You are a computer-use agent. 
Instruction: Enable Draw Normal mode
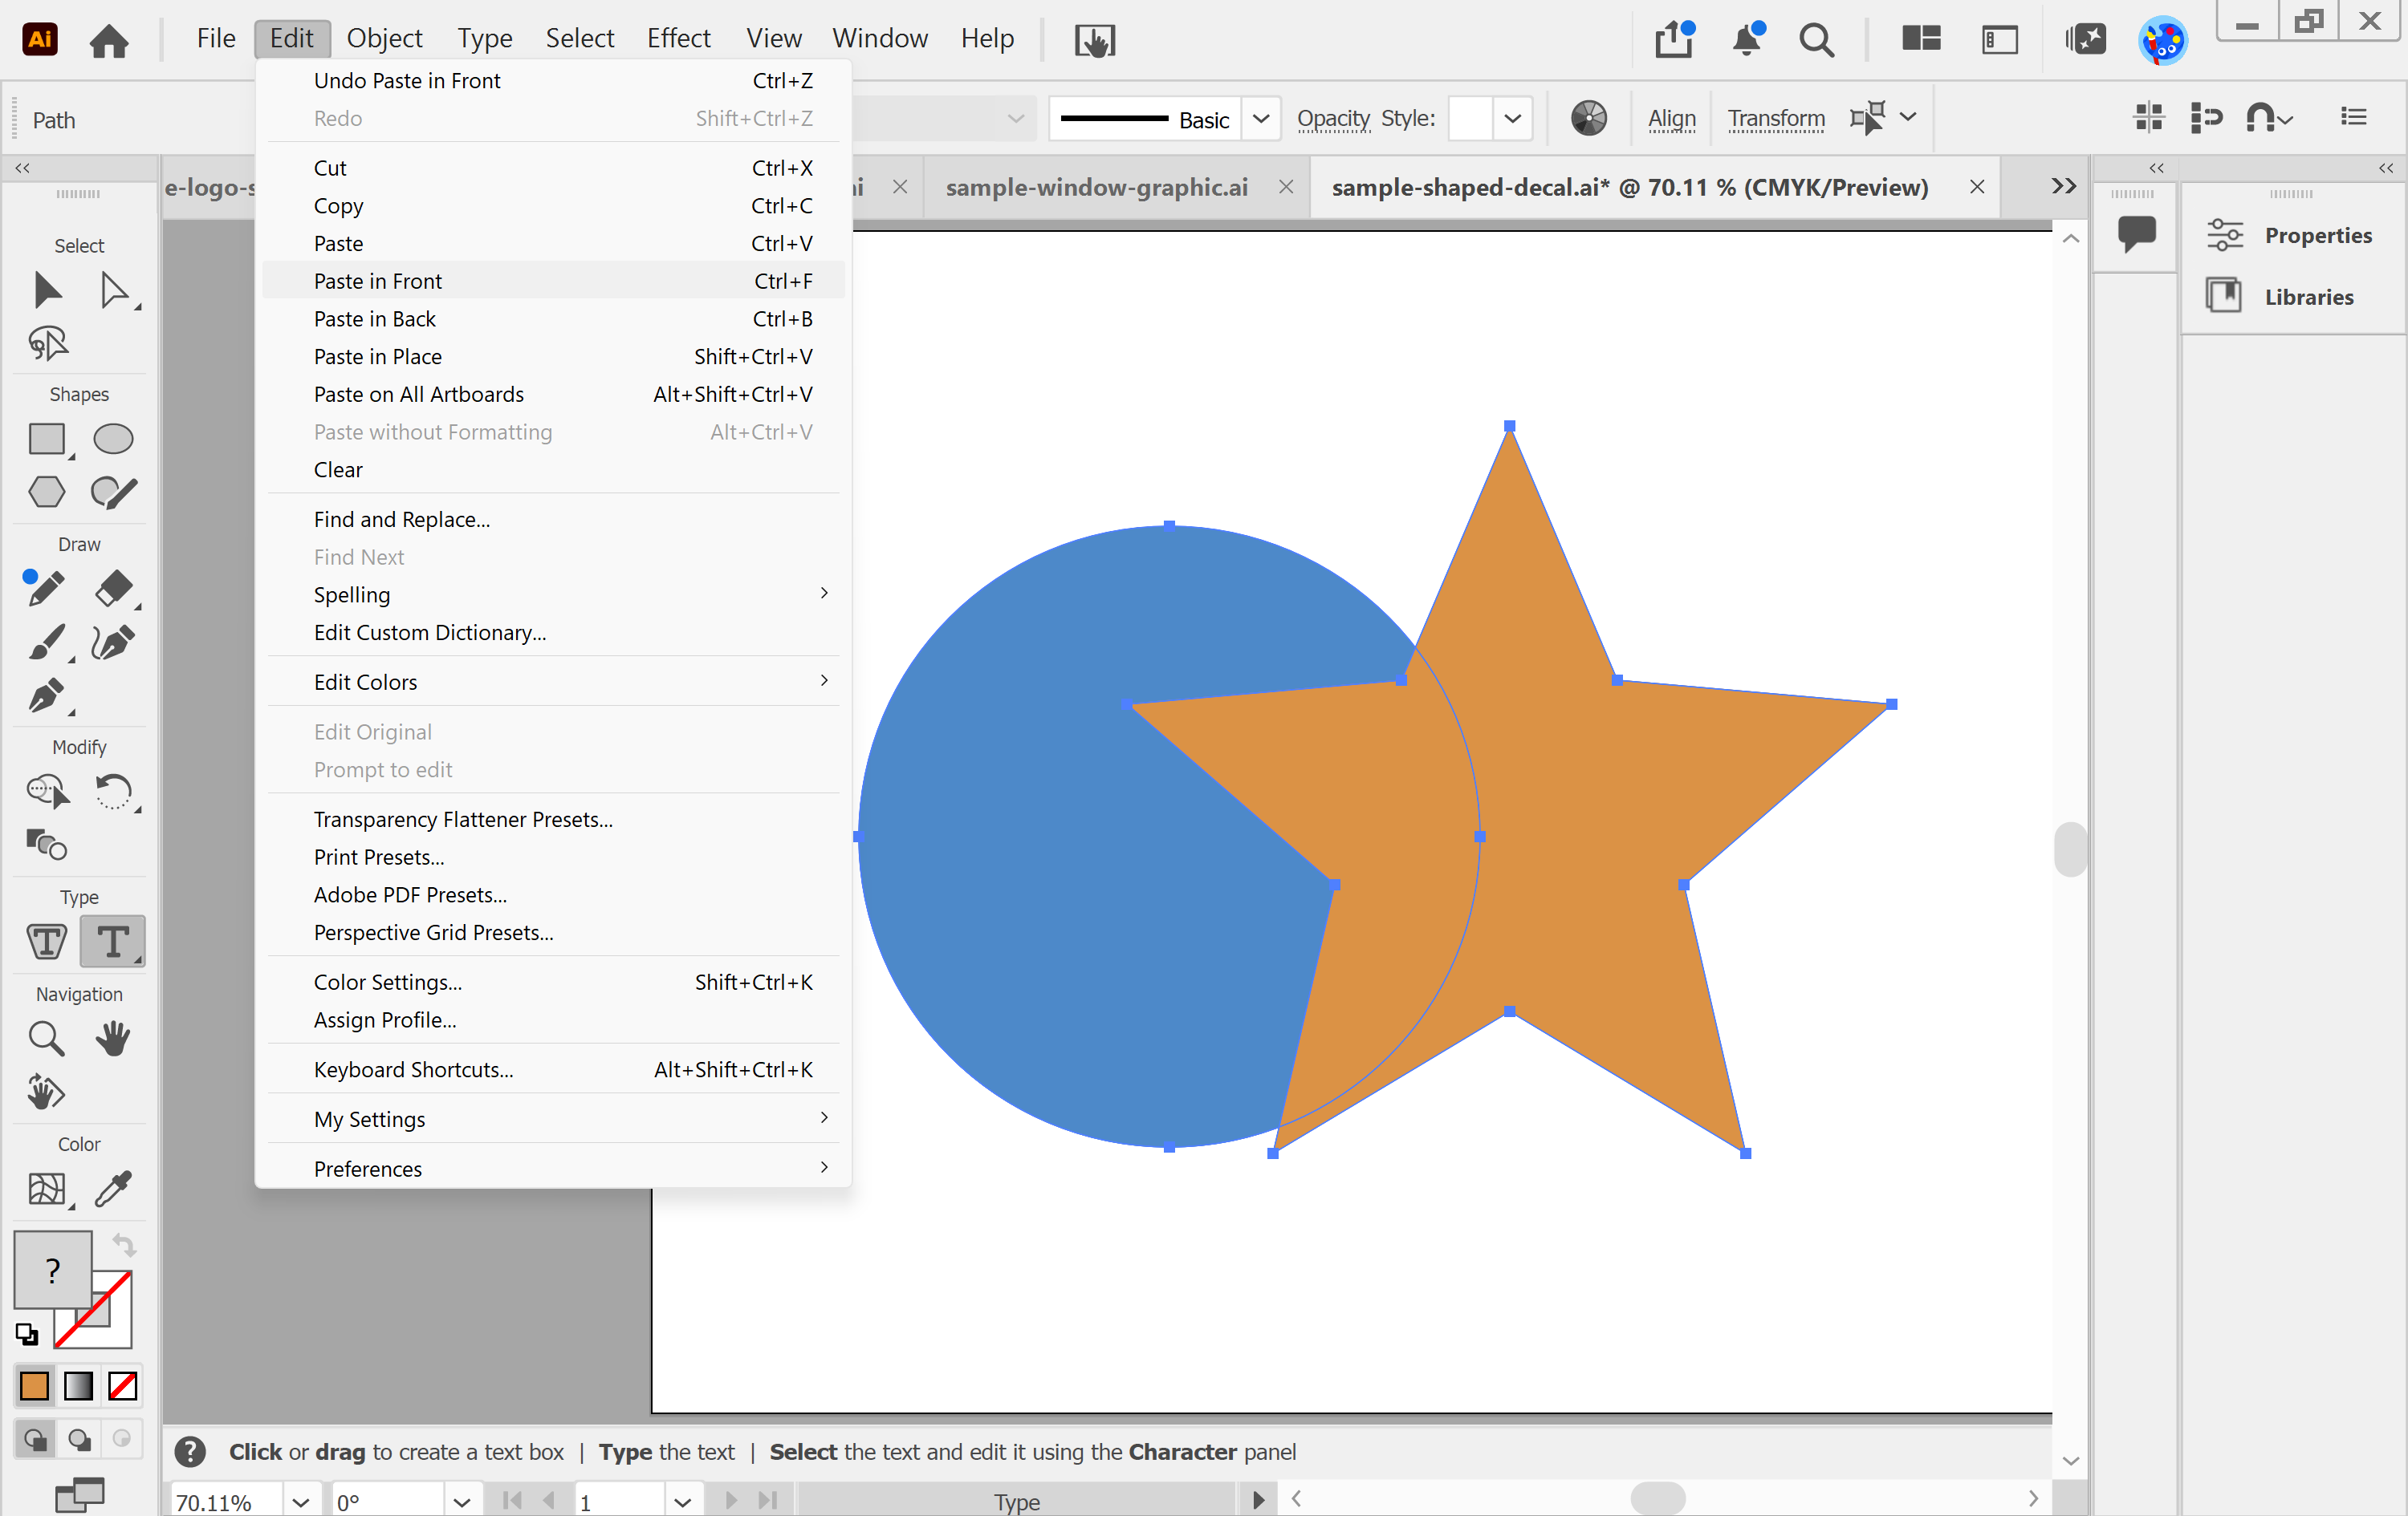click(35, 1439)
